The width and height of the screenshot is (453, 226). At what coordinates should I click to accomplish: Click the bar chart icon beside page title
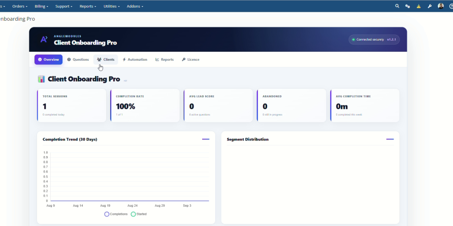[41, 79]
